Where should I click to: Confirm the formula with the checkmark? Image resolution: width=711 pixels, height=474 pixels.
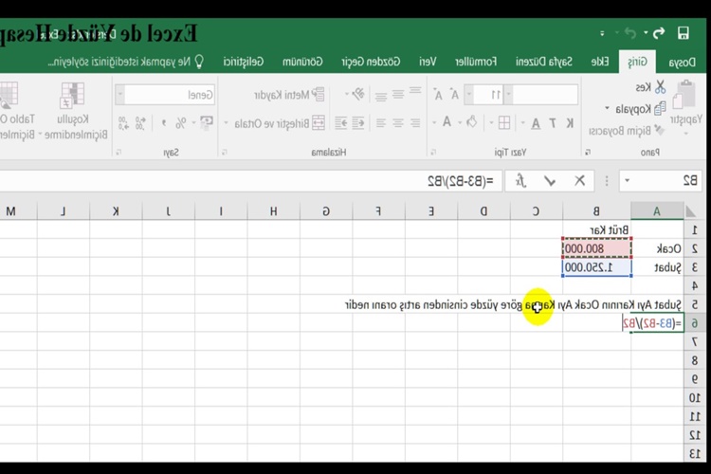click(550, 181)
